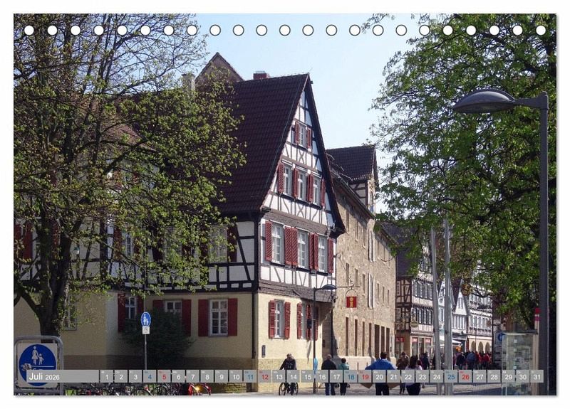Image resolution: width=570 pixels, height=409 pixels.
Task: Select day 22 in the calendar strip
Action: [408, 376]
